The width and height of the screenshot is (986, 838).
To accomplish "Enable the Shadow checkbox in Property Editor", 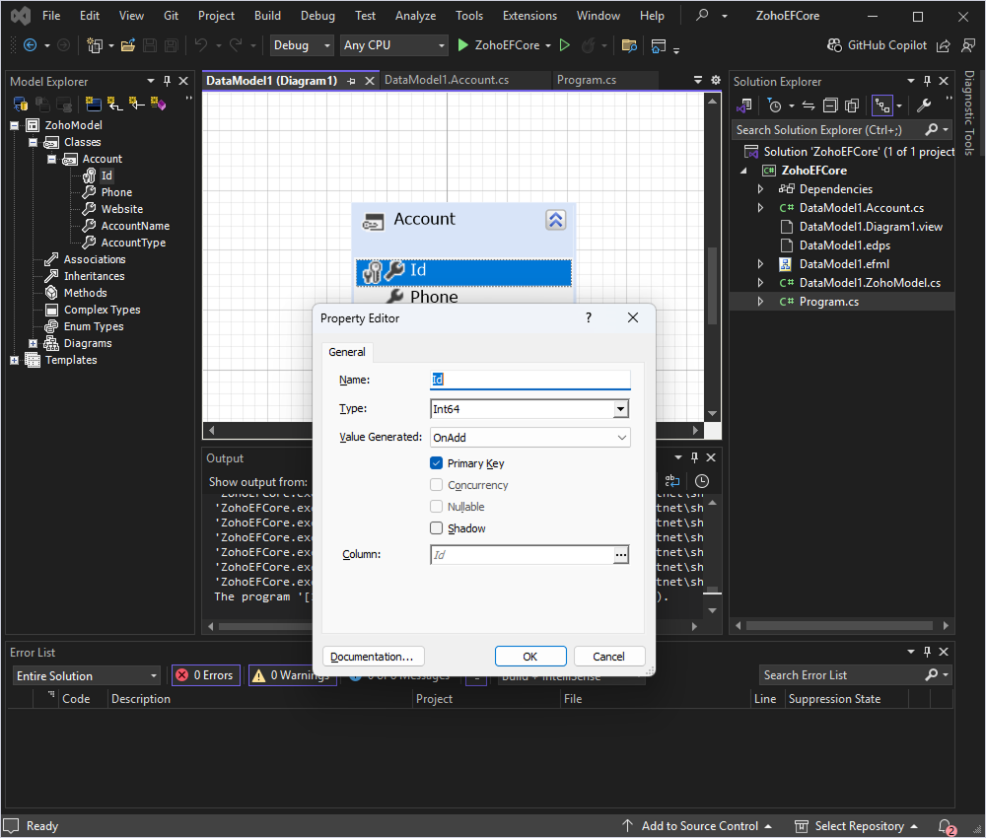I will click(435, 527).
